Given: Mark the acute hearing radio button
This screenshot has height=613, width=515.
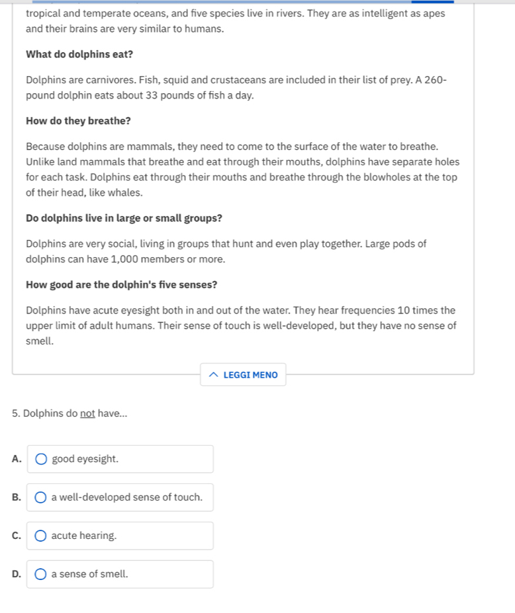Looking at the screenshot, I should point(41,536).
